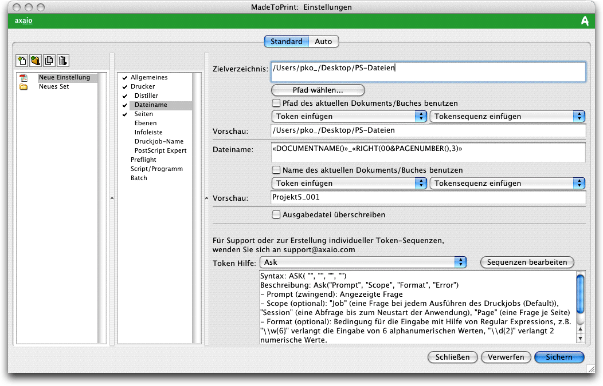Click the duplicate setting icon
The width and height of the screenshot is (603, 386).
click(x=49, y=61)
